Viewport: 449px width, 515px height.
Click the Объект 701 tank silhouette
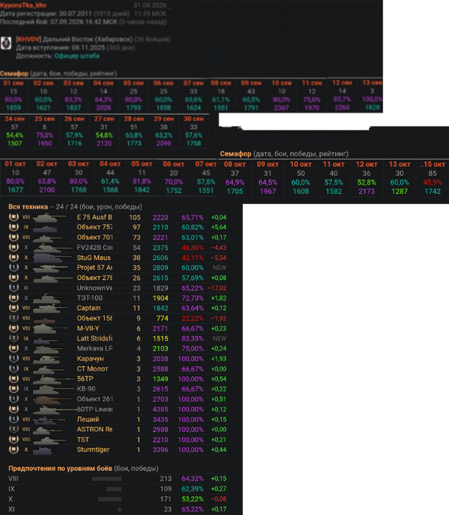[x=49, y=238]
